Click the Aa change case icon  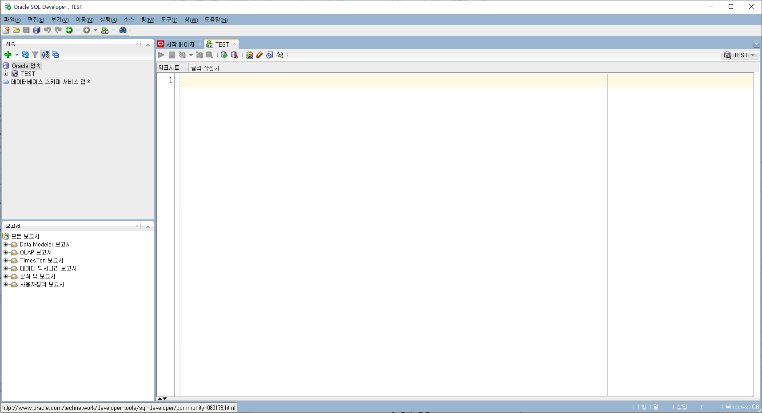[280, 55]
